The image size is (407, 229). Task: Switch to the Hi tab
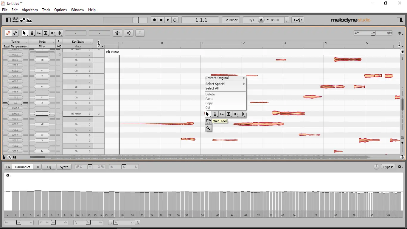pyautogui.click(x=37, y=167)
